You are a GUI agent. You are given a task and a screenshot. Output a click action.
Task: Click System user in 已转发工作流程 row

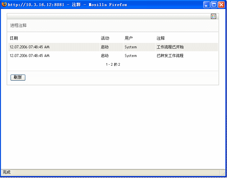[x=131, y=56]
